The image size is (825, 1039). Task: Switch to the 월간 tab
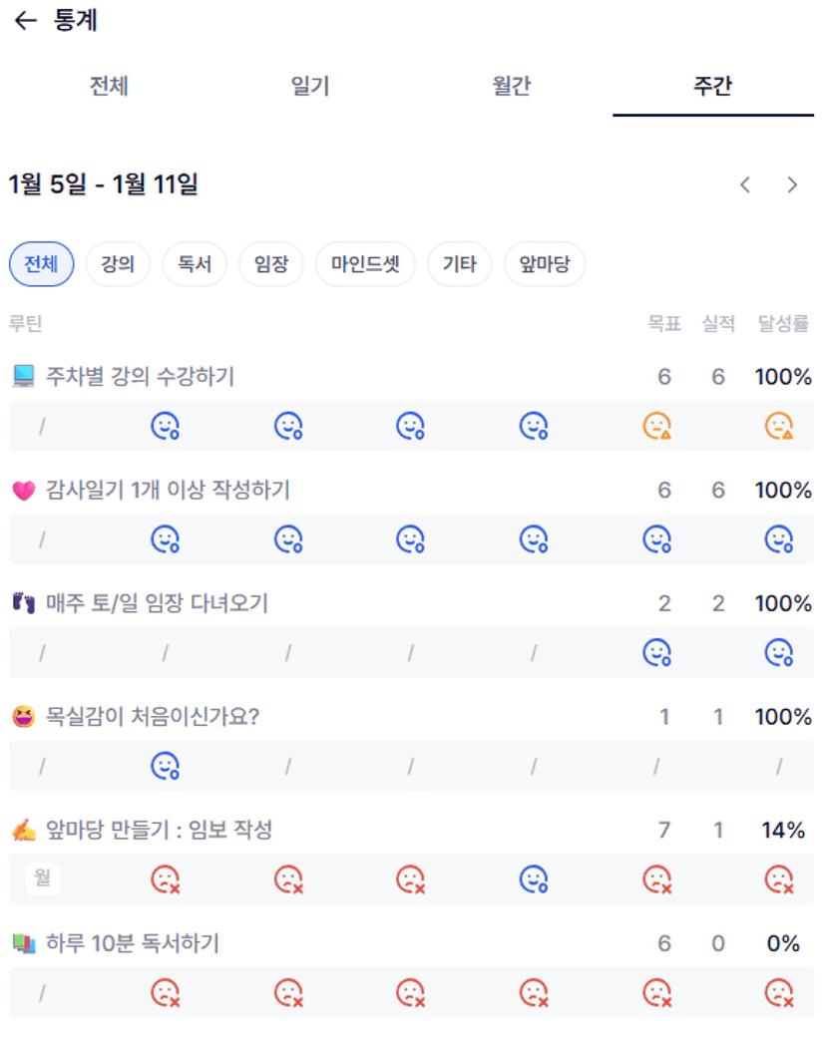point(511,87)
